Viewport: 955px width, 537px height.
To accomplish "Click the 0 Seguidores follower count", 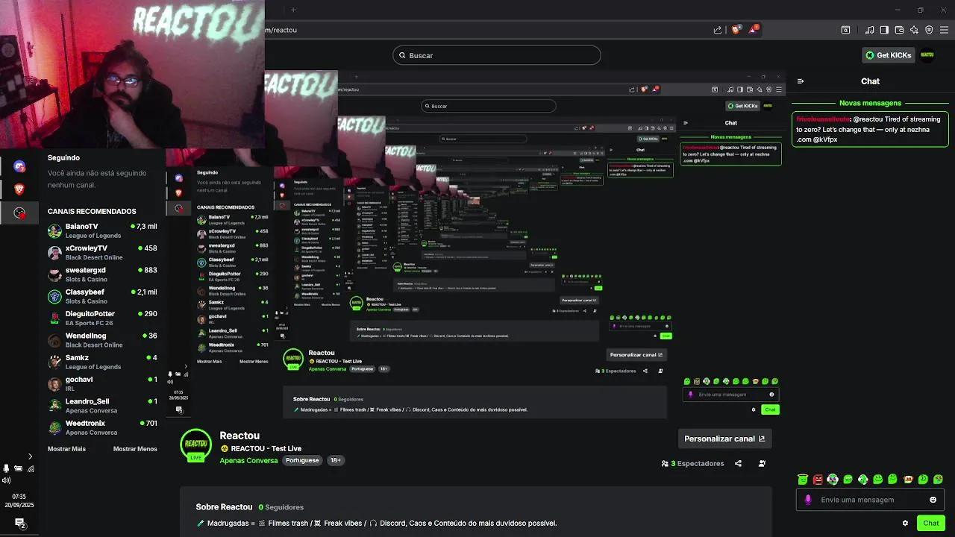I will (281, 507).
